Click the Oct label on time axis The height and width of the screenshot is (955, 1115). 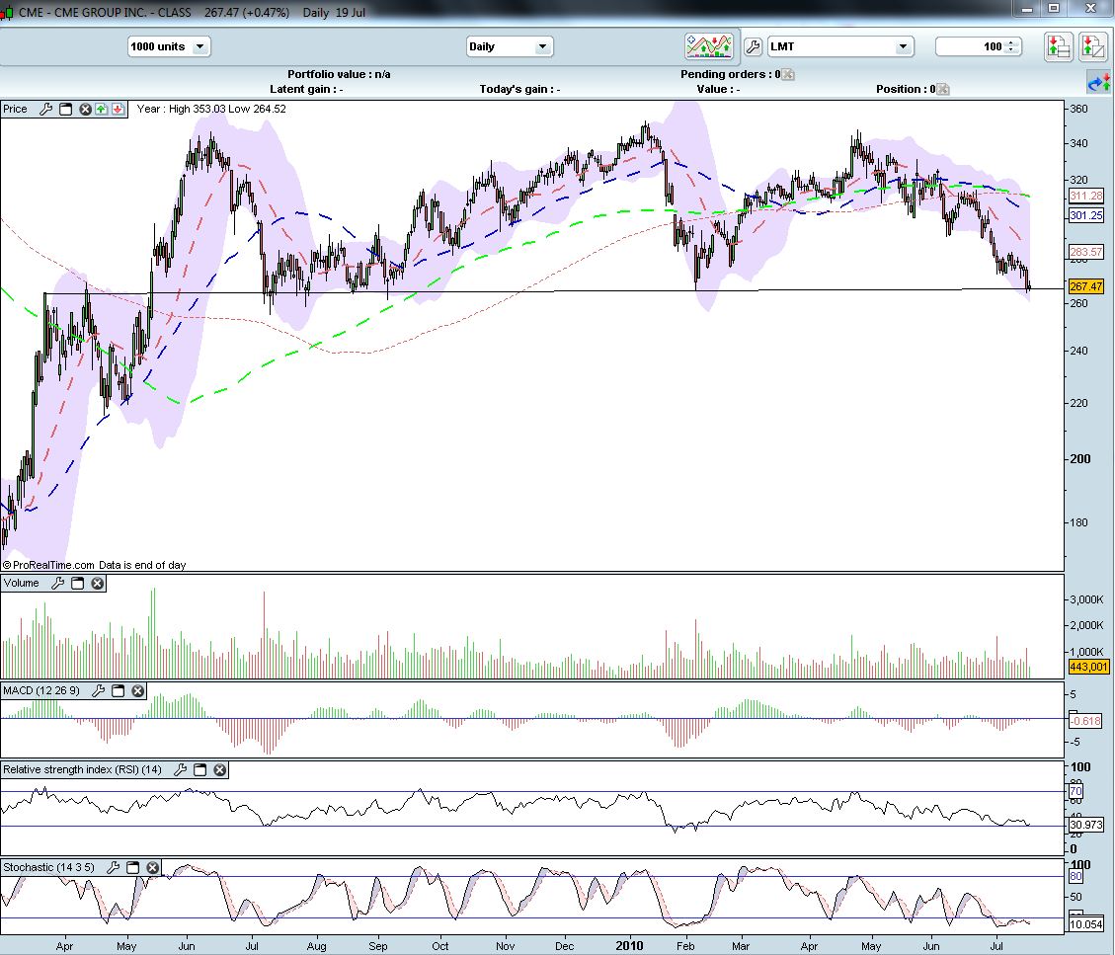(440, 946)
